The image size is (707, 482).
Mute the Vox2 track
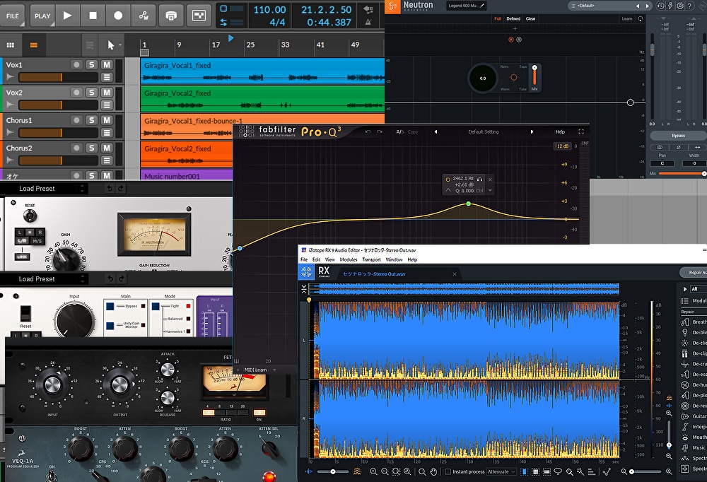(107, 93)
